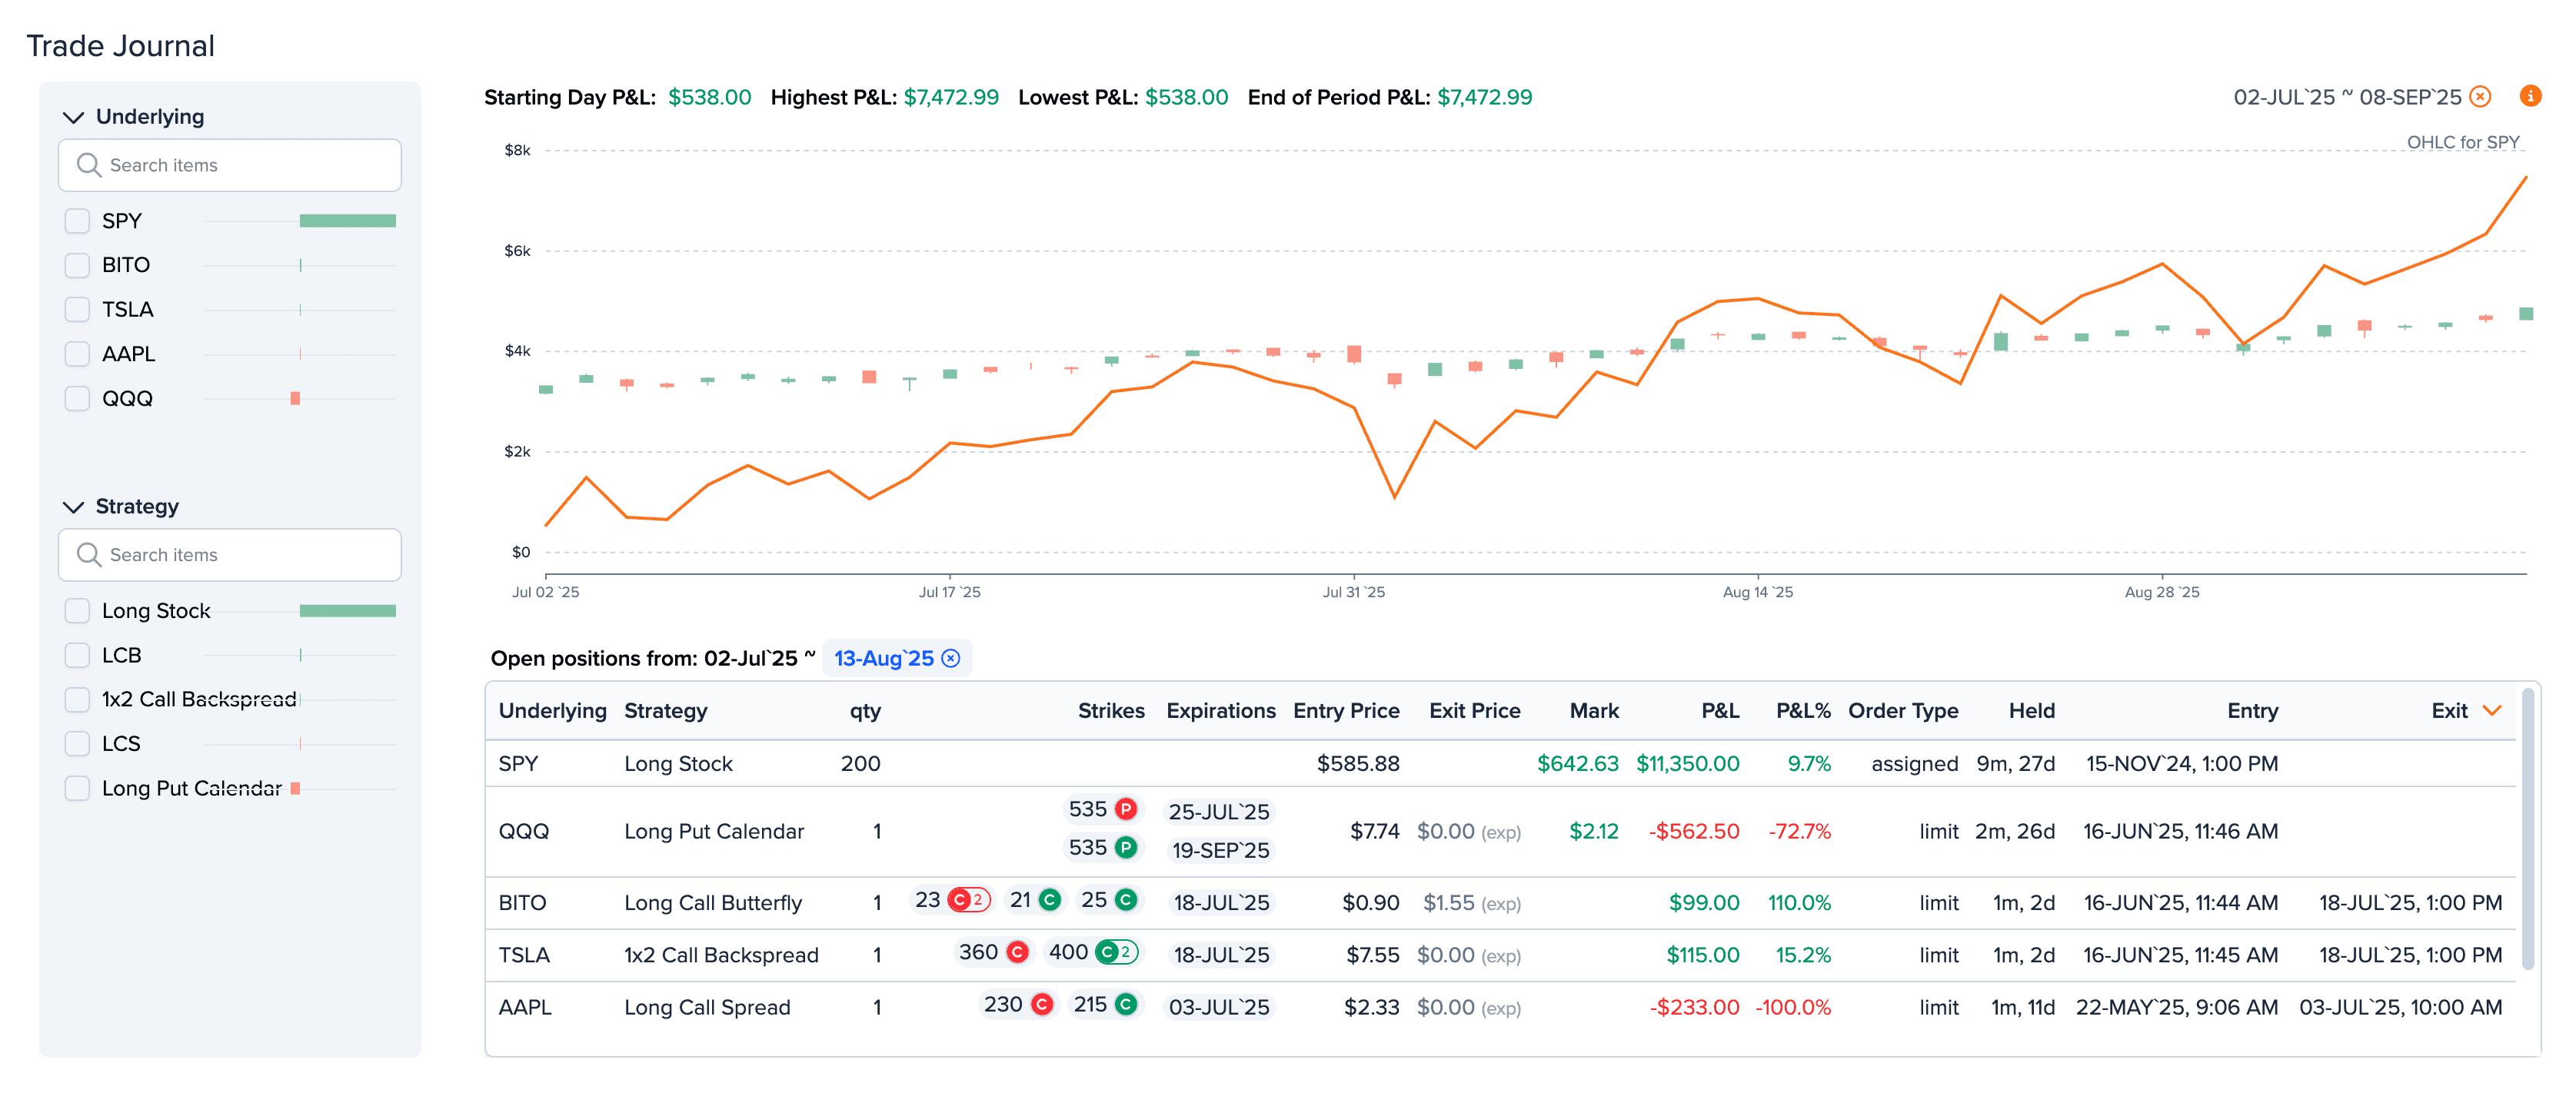Click the OHLC for SPY label
The height and width of the screenshot is (1093, 2576).
click(x=2462, y=142)
